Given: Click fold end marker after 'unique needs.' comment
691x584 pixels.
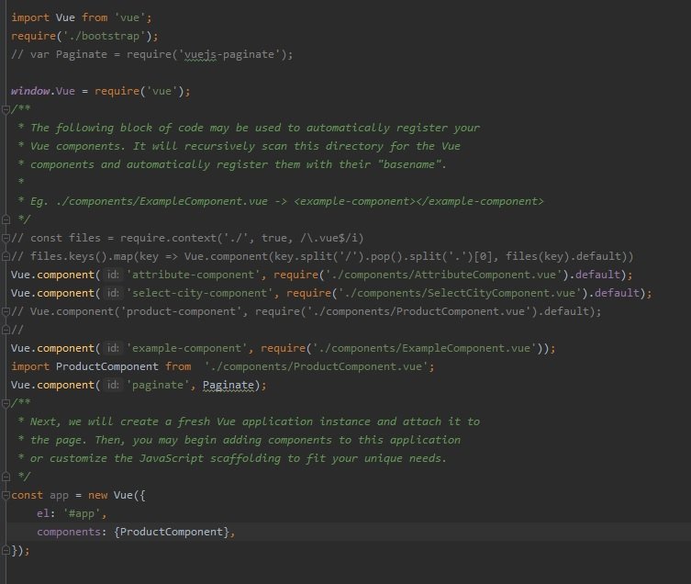Looking at the screenshot, I should click(6, 477).
